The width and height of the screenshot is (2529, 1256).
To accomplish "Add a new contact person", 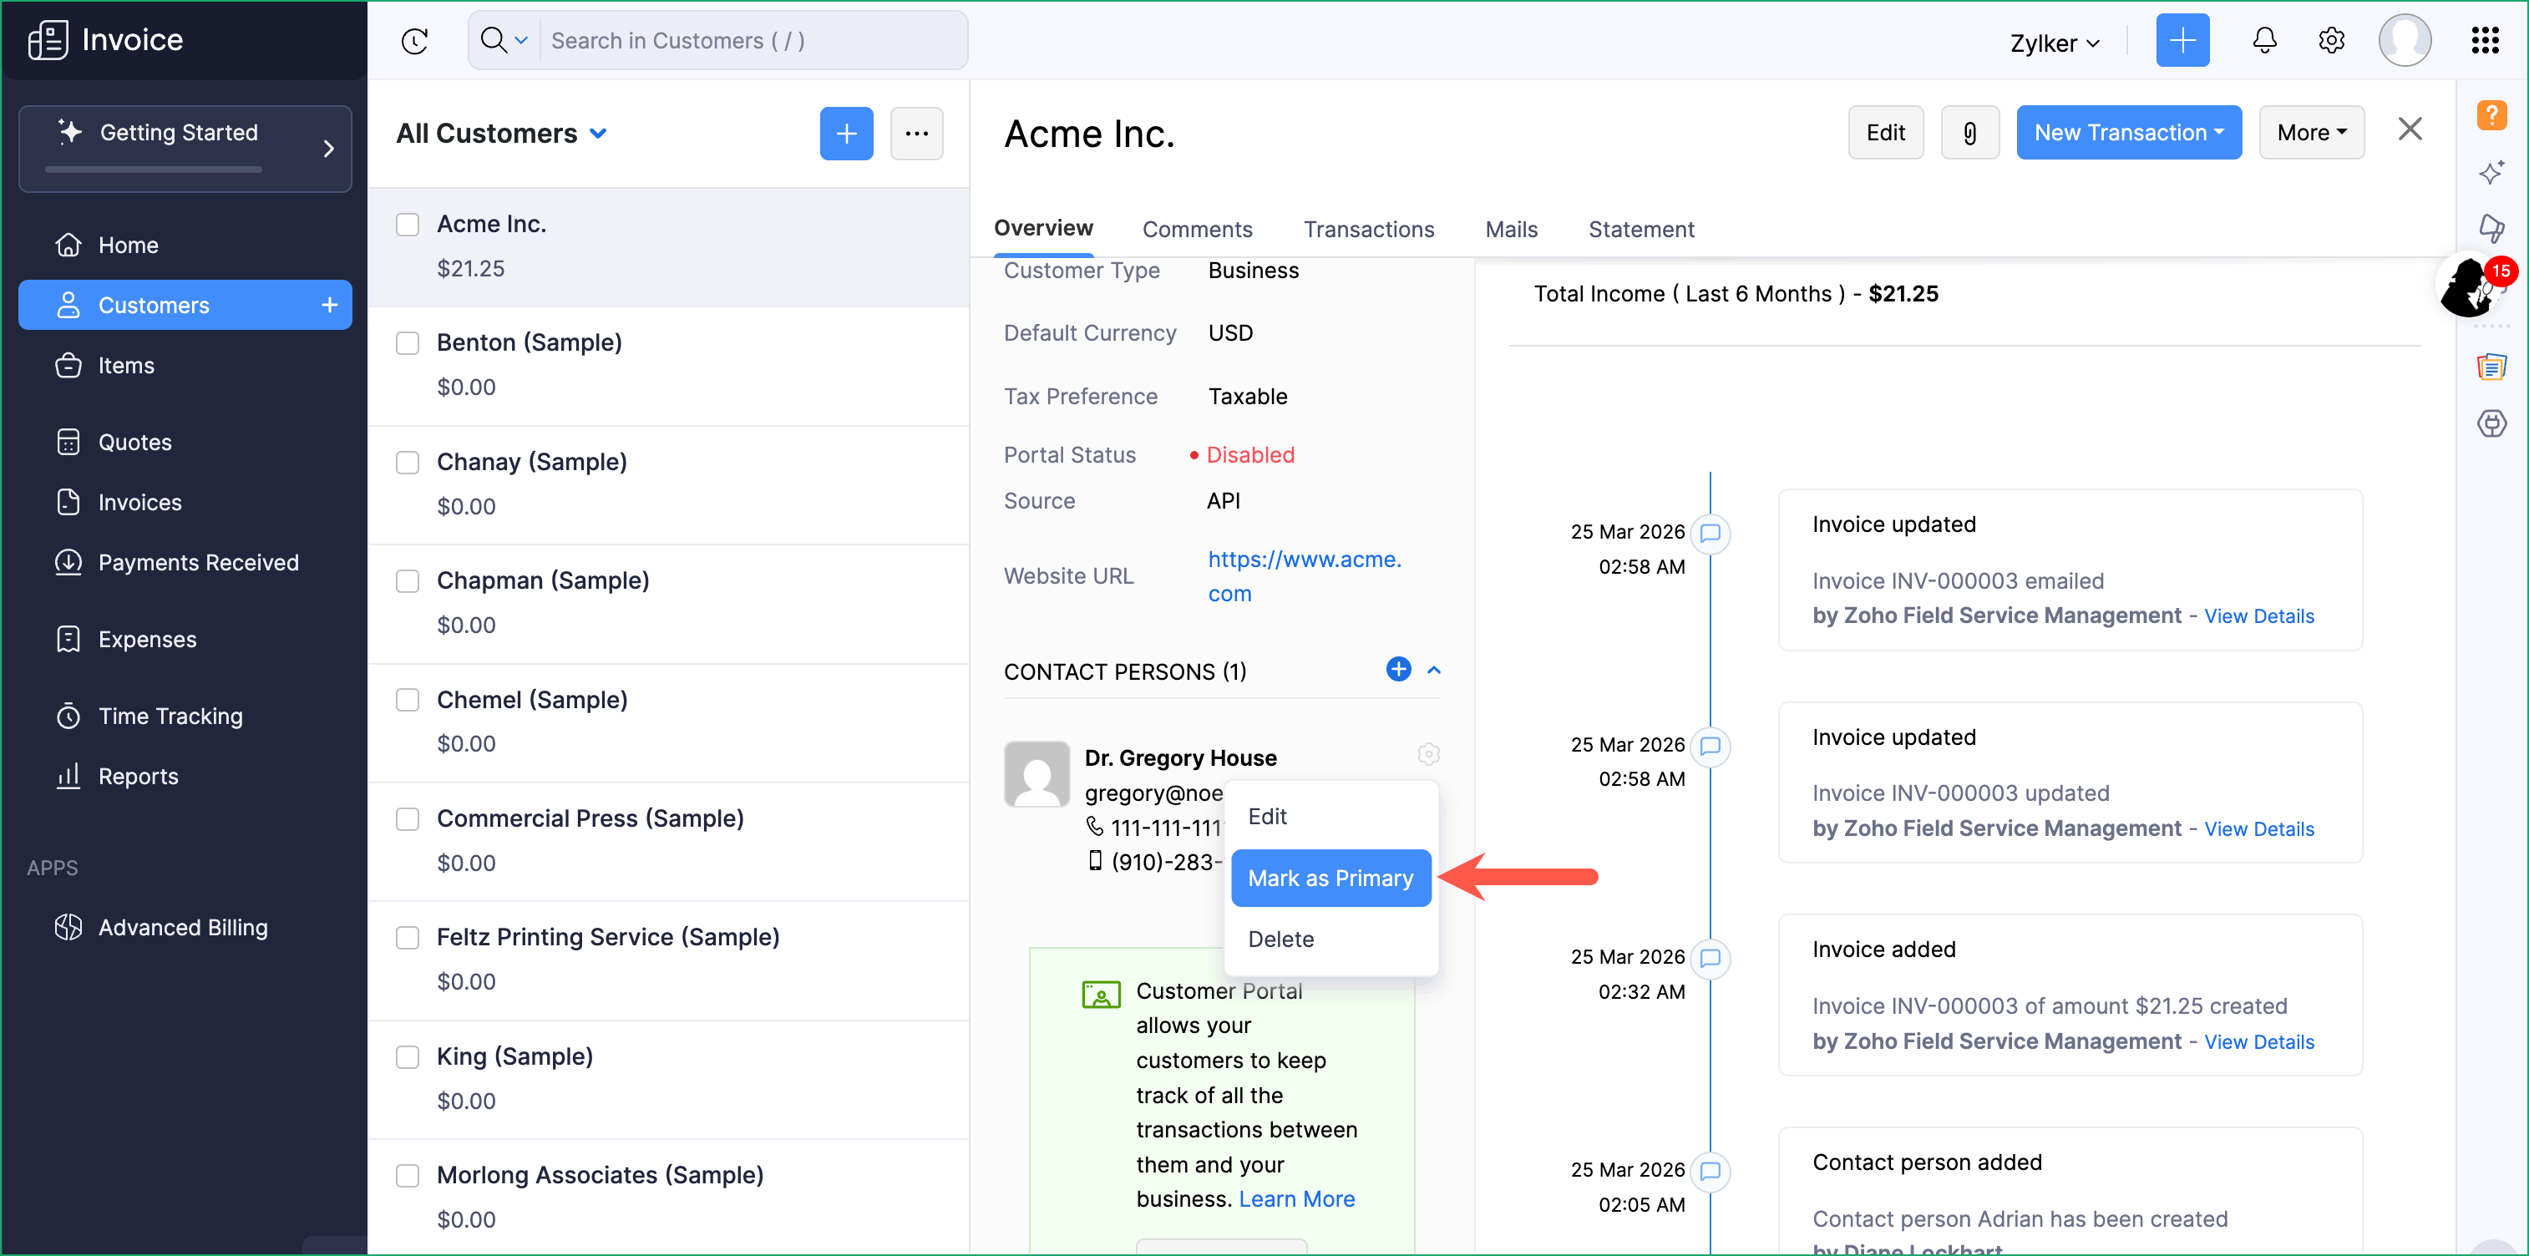I will (x=1398, y=670).
